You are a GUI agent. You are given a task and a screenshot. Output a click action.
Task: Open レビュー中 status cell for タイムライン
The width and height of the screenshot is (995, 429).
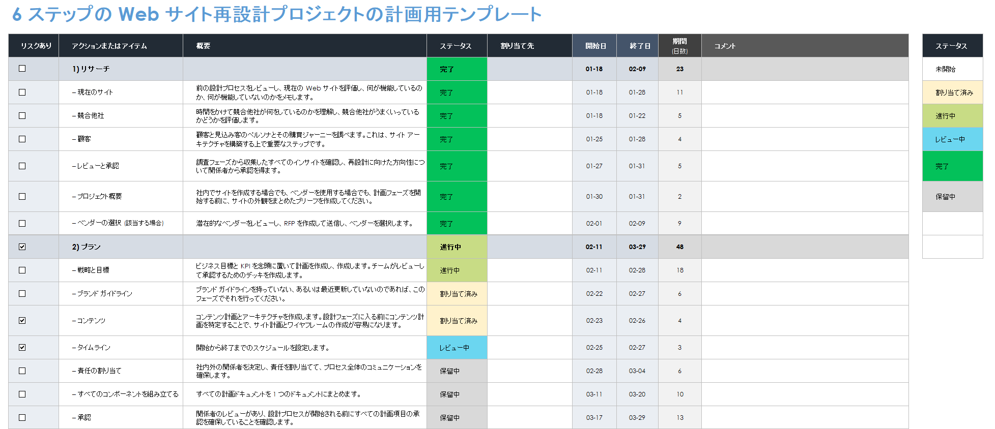click(457, 348)
